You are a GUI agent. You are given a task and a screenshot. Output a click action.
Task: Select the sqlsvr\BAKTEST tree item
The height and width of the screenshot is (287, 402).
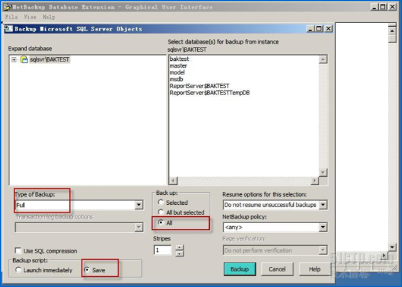point(50,60)
